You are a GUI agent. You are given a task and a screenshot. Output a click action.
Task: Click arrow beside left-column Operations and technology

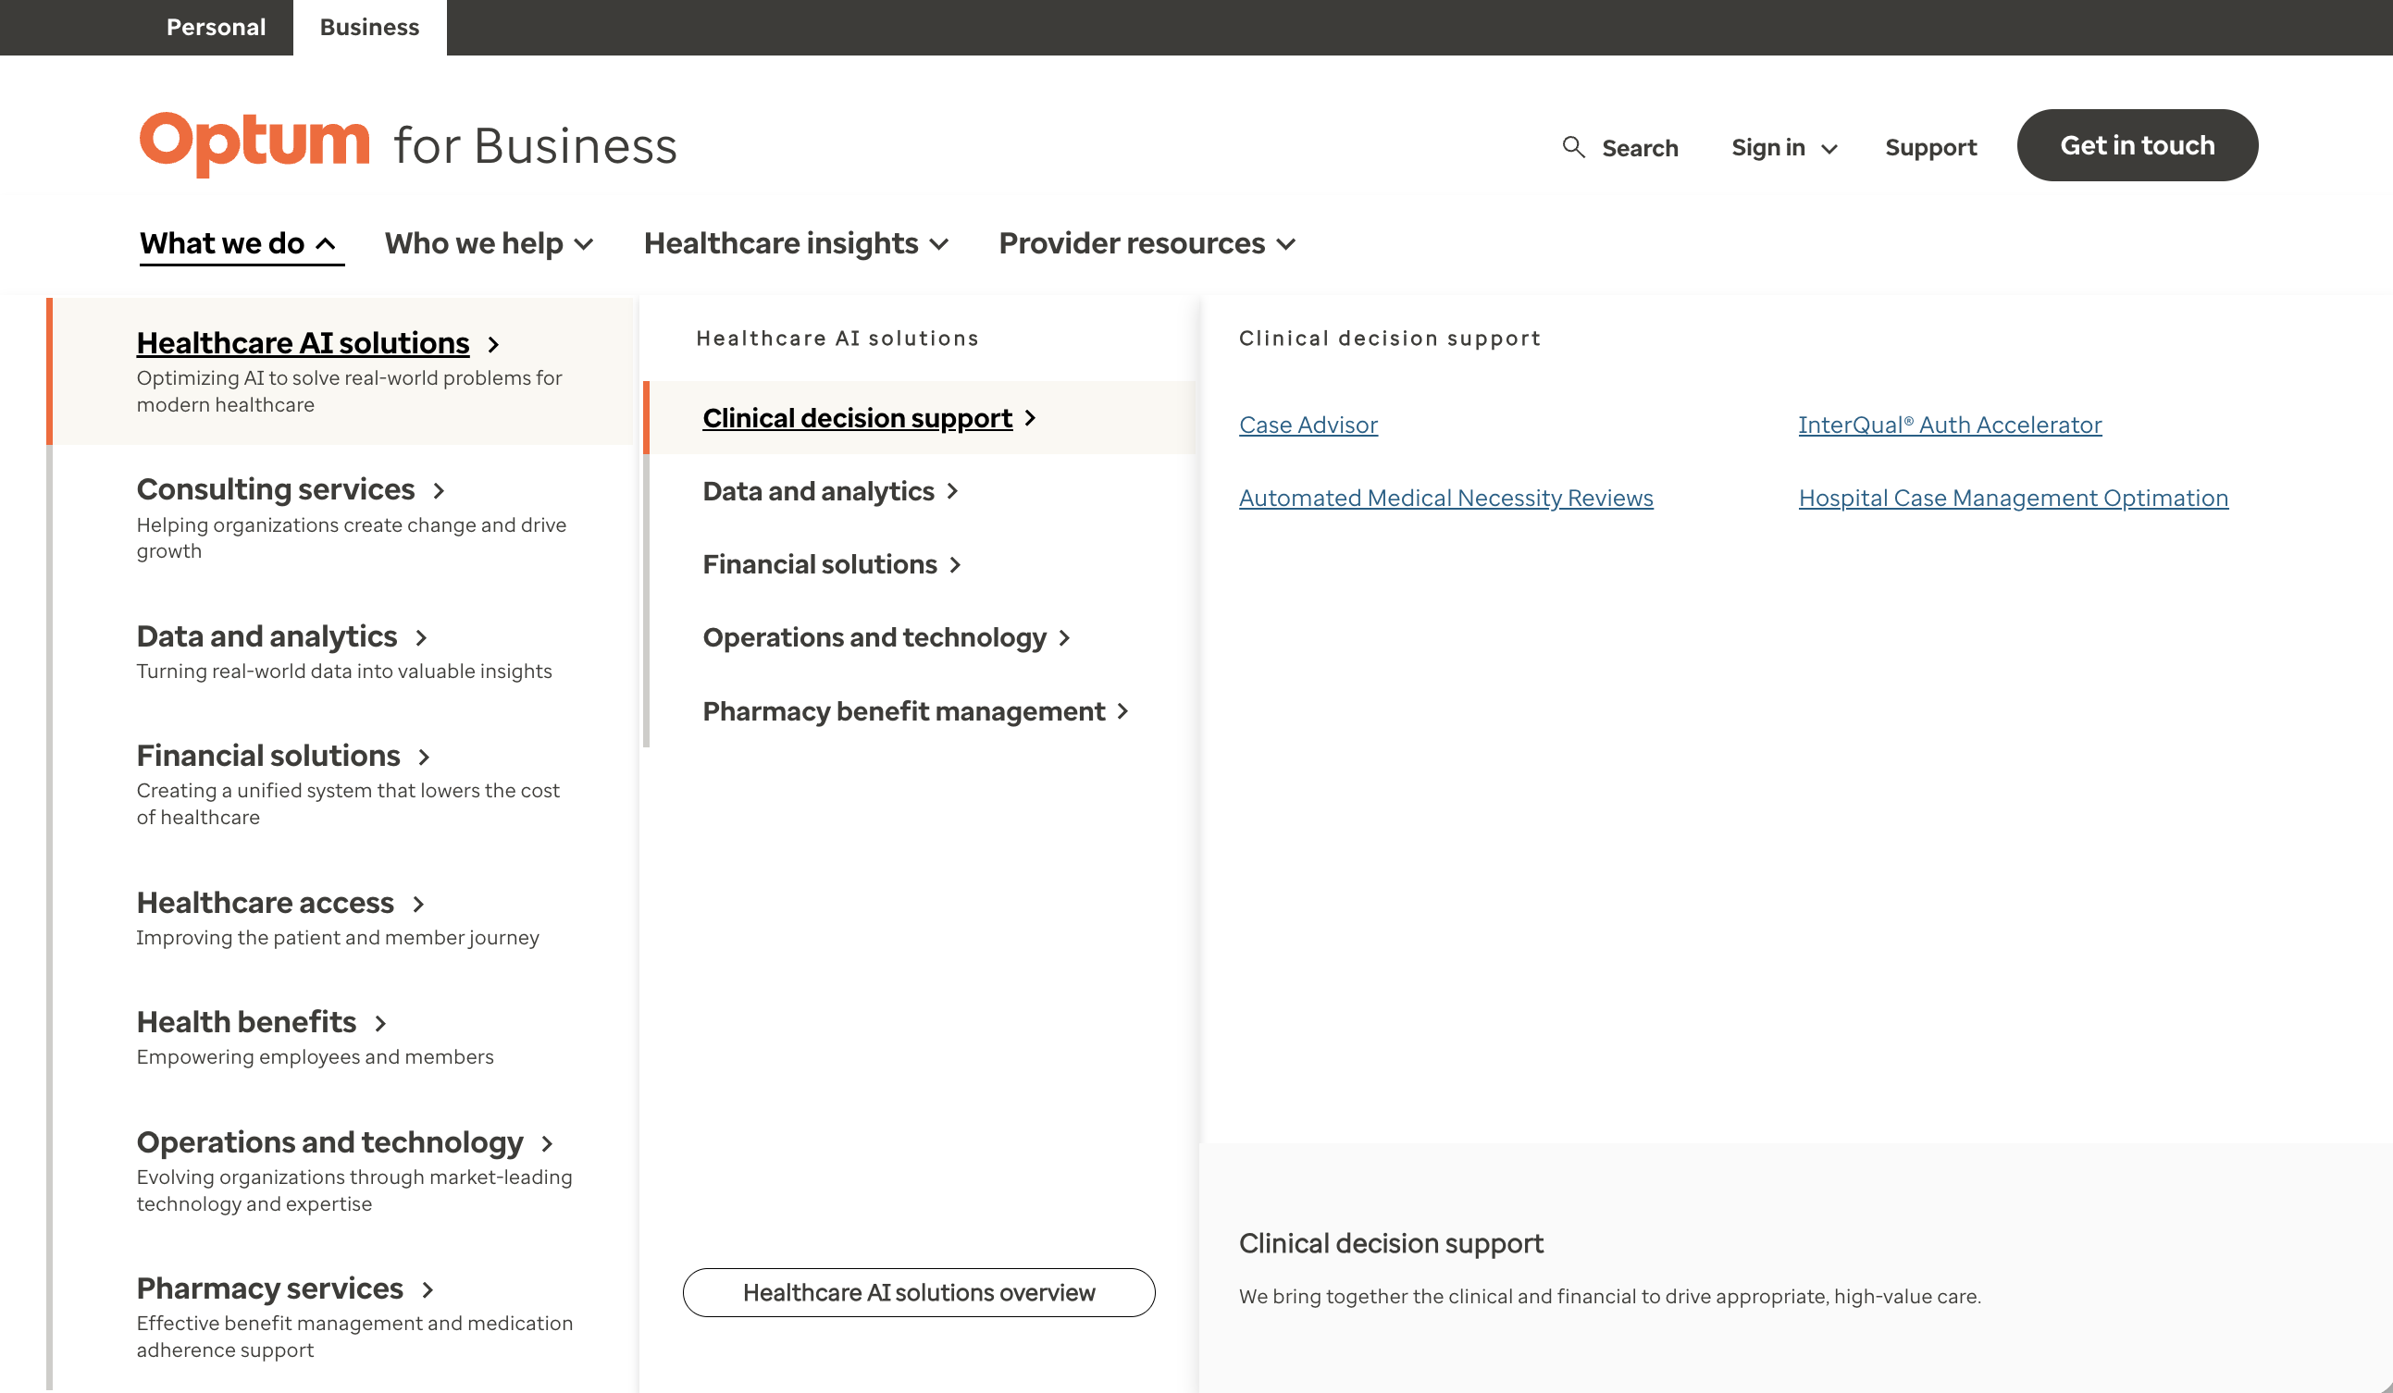[547, 1144]
